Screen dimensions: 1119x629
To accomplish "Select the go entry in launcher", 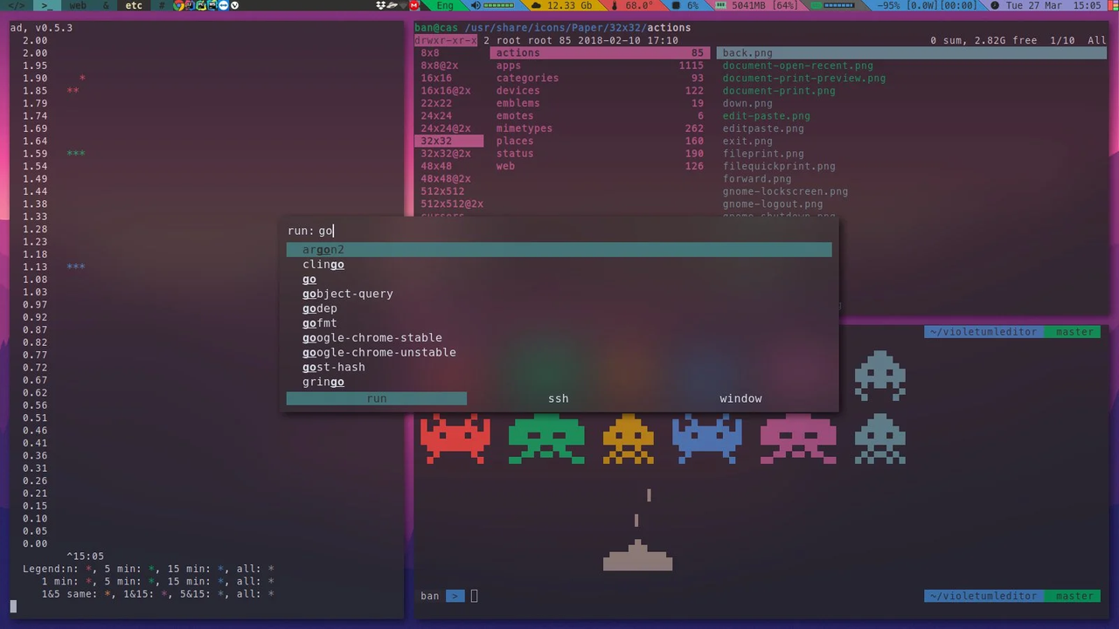I will (x=559, y=280).
